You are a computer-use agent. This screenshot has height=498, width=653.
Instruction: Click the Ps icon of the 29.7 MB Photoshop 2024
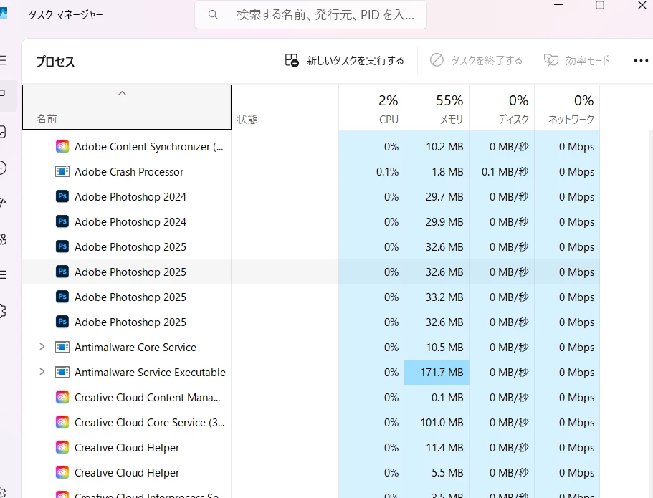[62, 196]
